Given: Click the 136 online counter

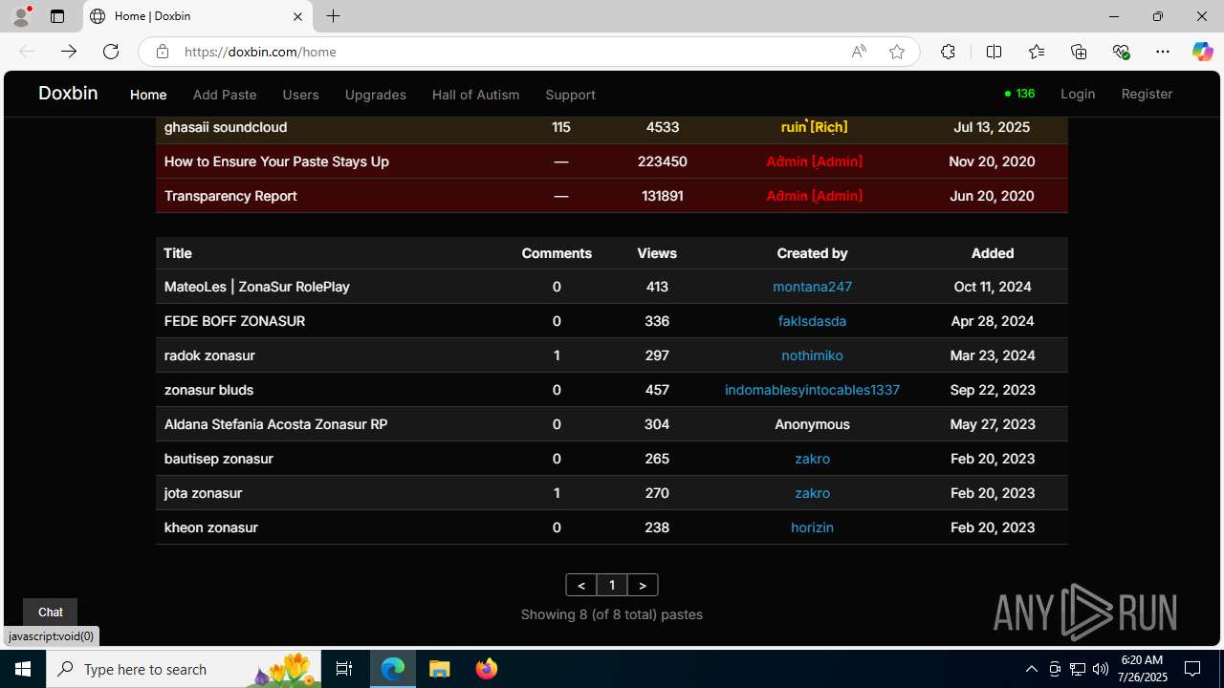Looking at the screenshot, I should [1020, 94].
